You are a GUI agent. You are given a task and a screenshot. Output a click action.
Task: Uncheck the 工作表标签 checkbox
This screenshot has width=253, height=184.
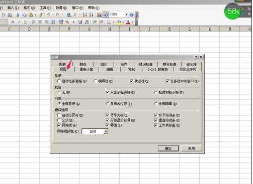(155, 125)
